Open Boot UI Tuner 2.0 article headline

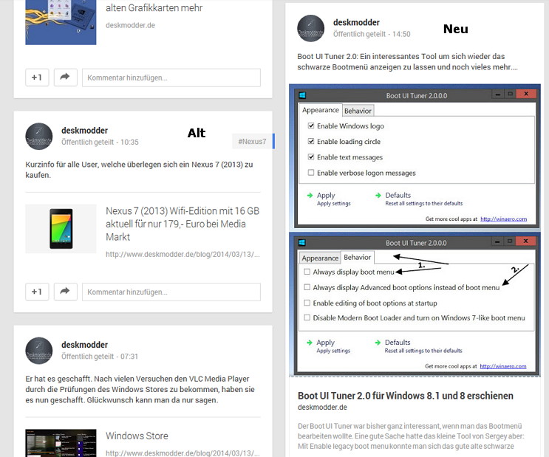click(406, 396)
